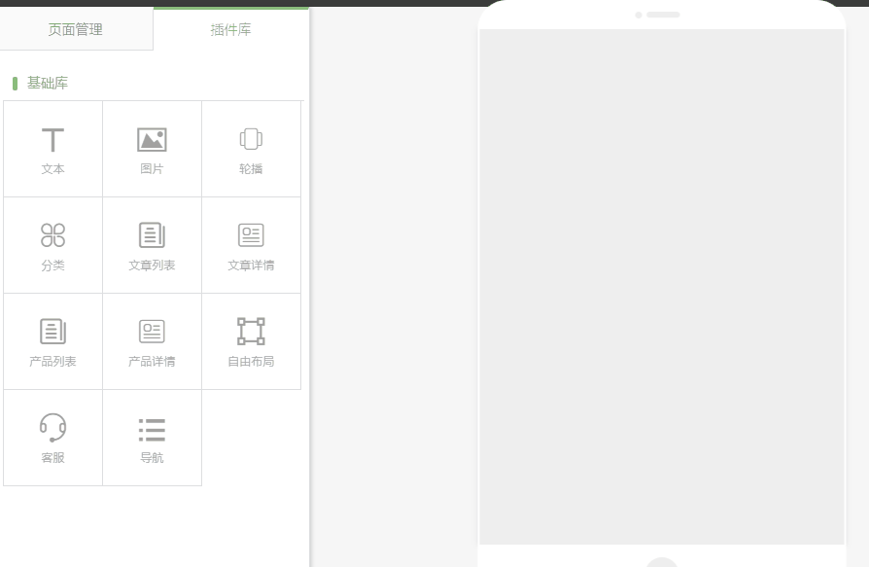The width and height of the screenshot is (869, 567).
Task: Select the 产品列表 product list icon
Action: (52, 332)
